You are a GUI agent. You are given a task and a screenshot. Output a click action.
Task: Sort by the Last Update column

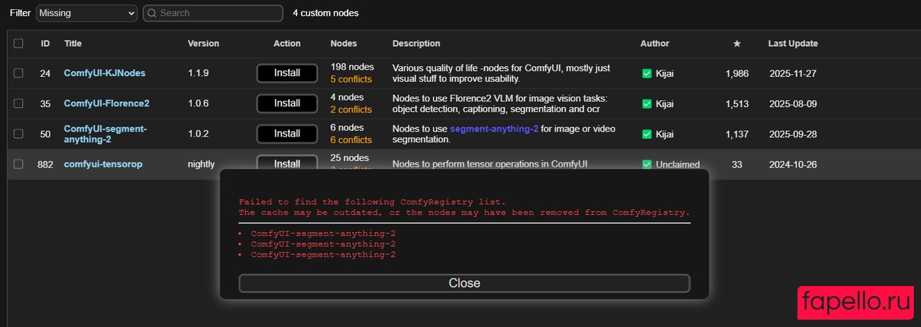[792, 44]
